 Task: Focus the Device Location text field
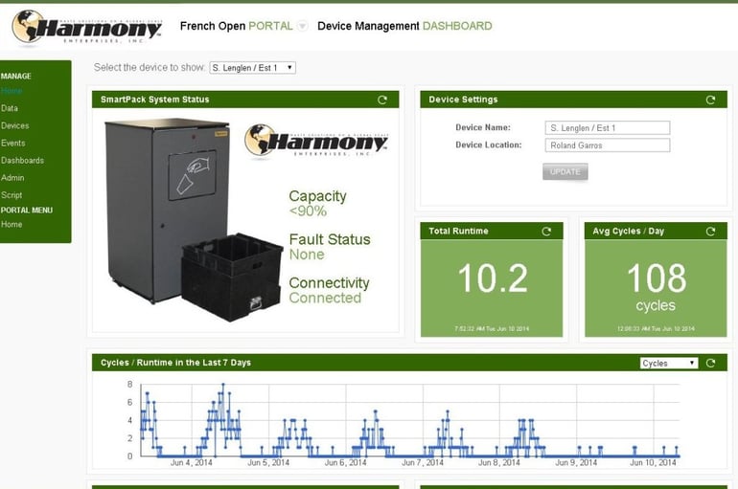click(x=607, y=145)
